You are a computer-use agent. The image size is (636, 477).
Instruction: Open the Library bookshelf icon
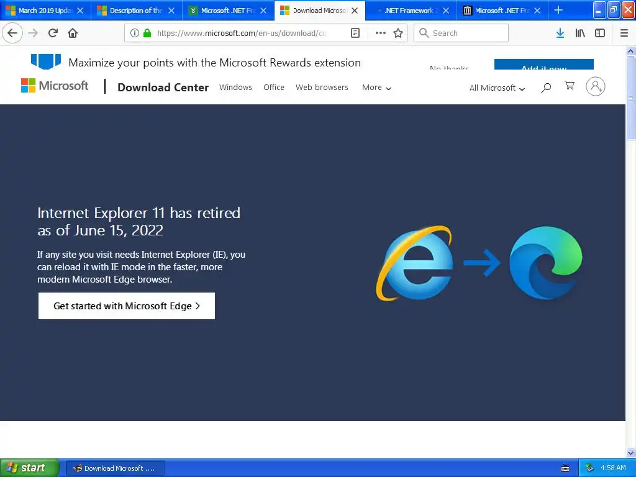coord(580,33)
